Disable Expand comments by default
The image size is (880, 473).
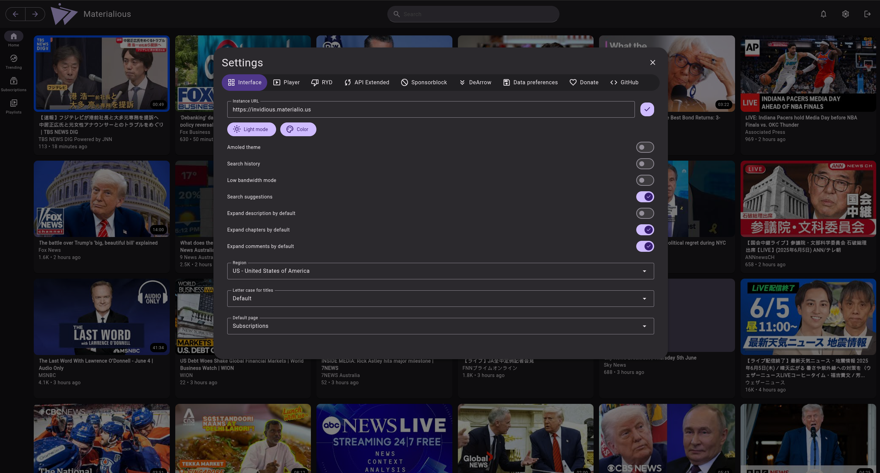tap(645, 246)
